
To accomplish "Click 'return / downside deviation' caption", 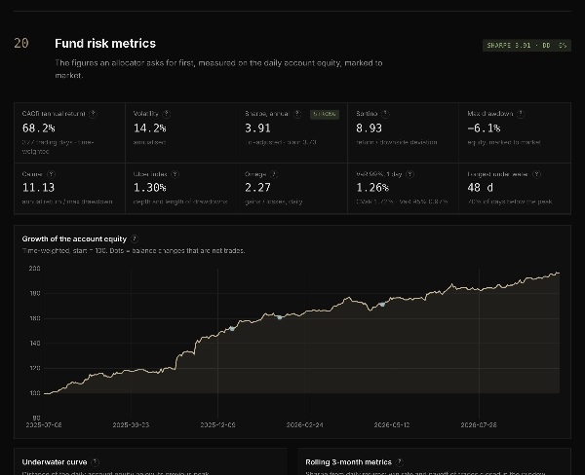I will (x=397, y=142).
